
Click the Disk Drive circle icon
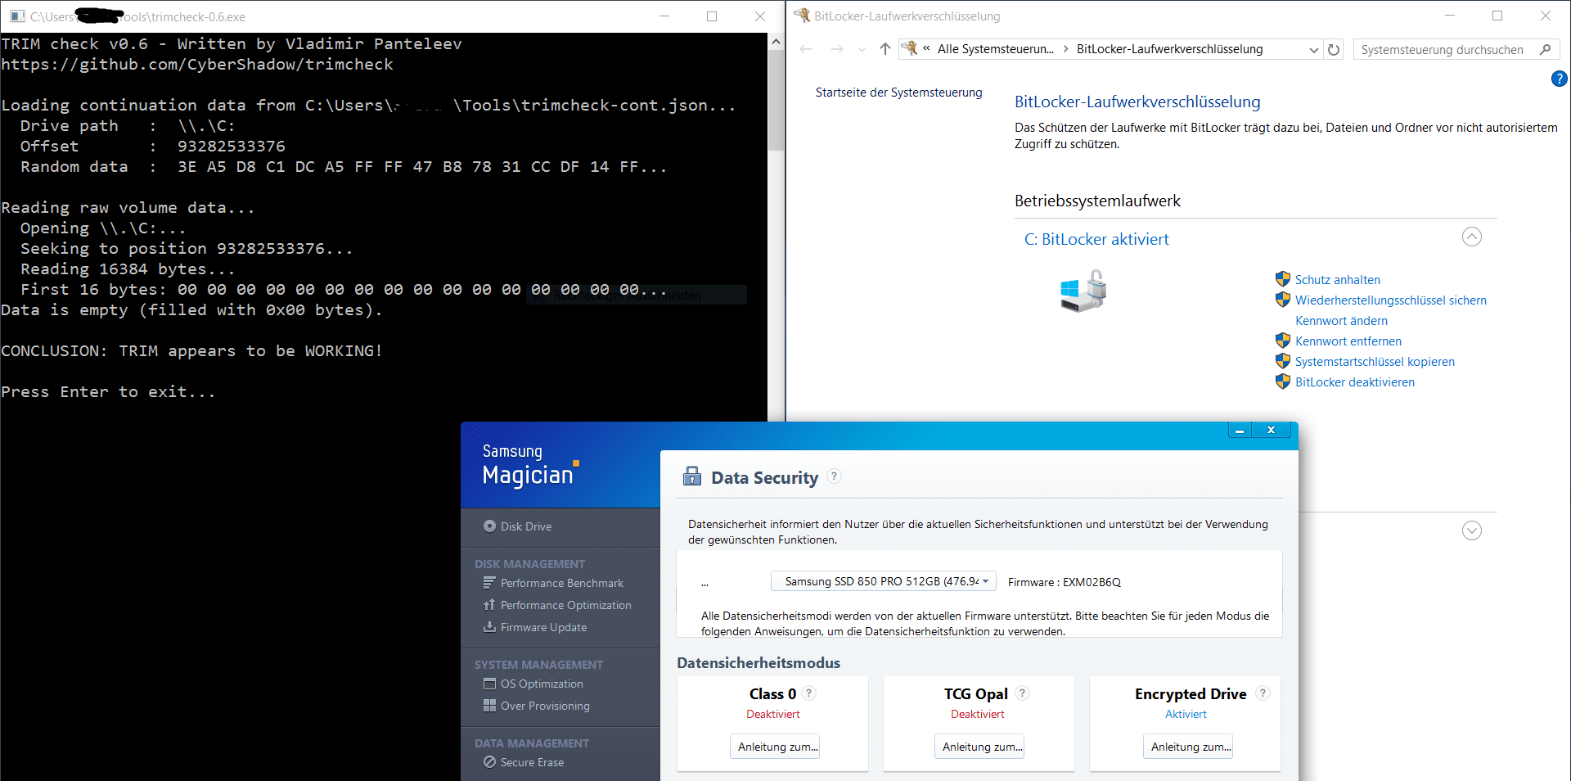click(489, 526)
